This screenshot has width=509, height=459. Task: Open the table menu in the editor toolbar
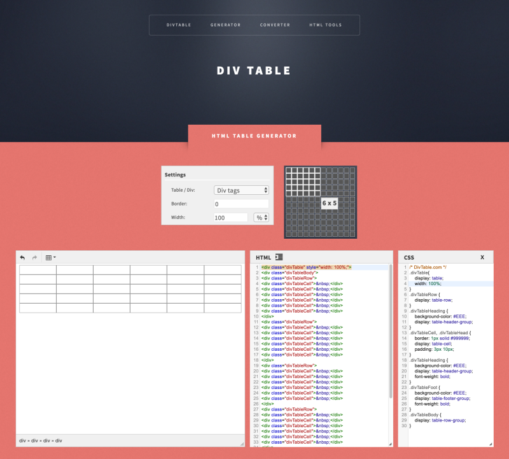50,258
